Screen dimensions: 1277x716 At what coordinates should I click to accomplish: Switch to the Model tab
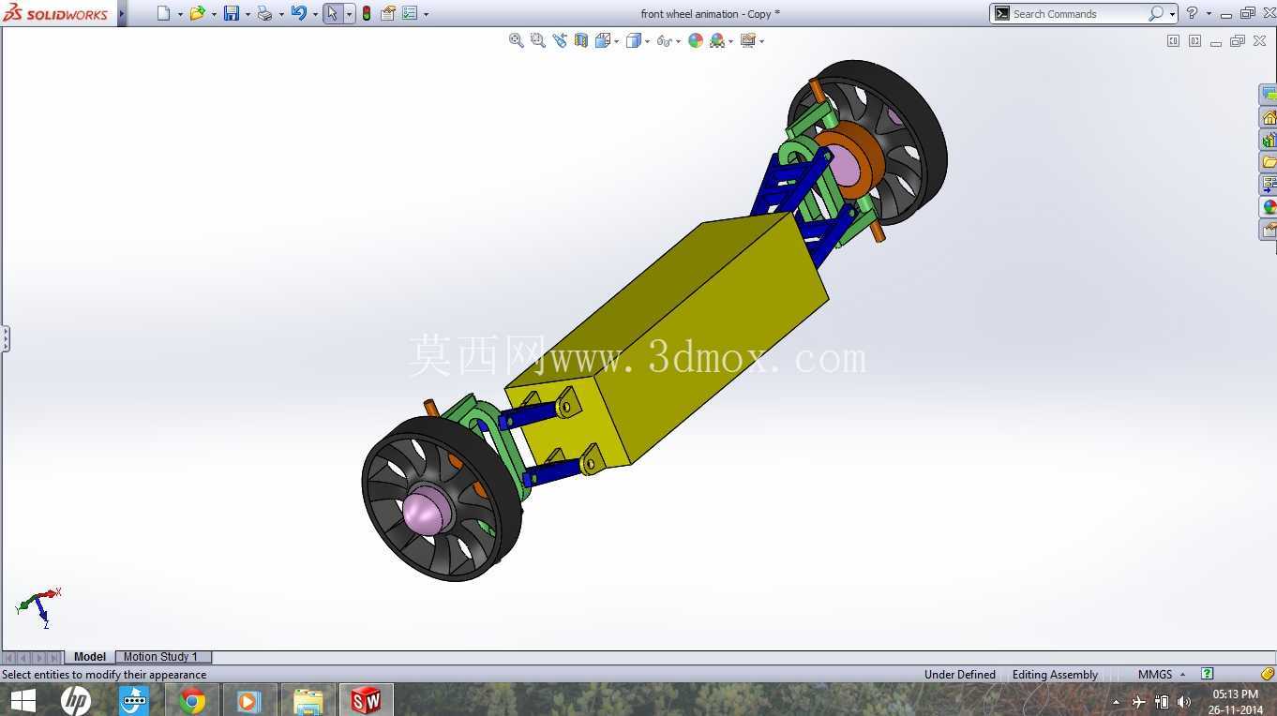pyautogui.click(x=90, y=657)
